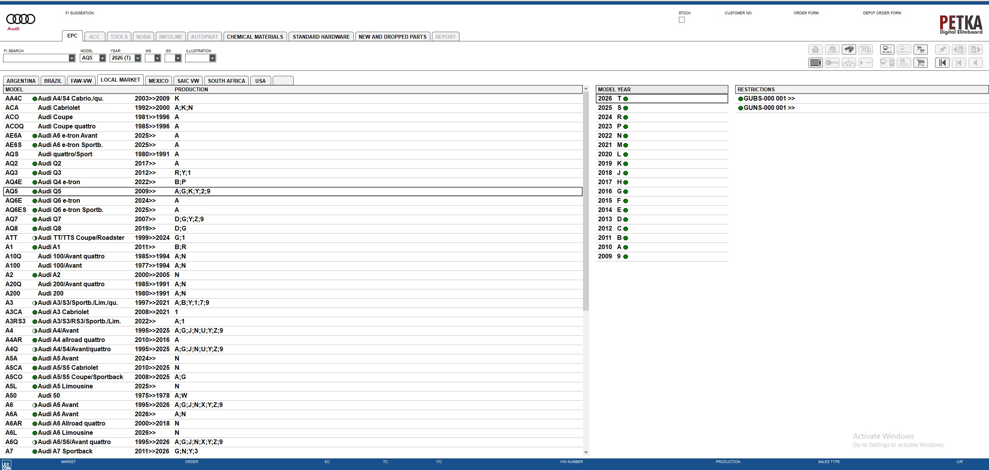Image resolution: width=989 pixels, height=470 pixels.
Task: Expand the MODEL dropdown showing AQ5
Action: [102, 58]
